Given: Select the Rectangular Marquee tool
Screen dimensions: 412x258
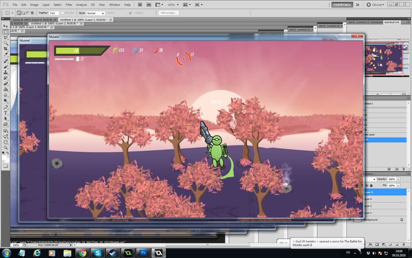Looking at the screenshot, I should click(5, 32).
